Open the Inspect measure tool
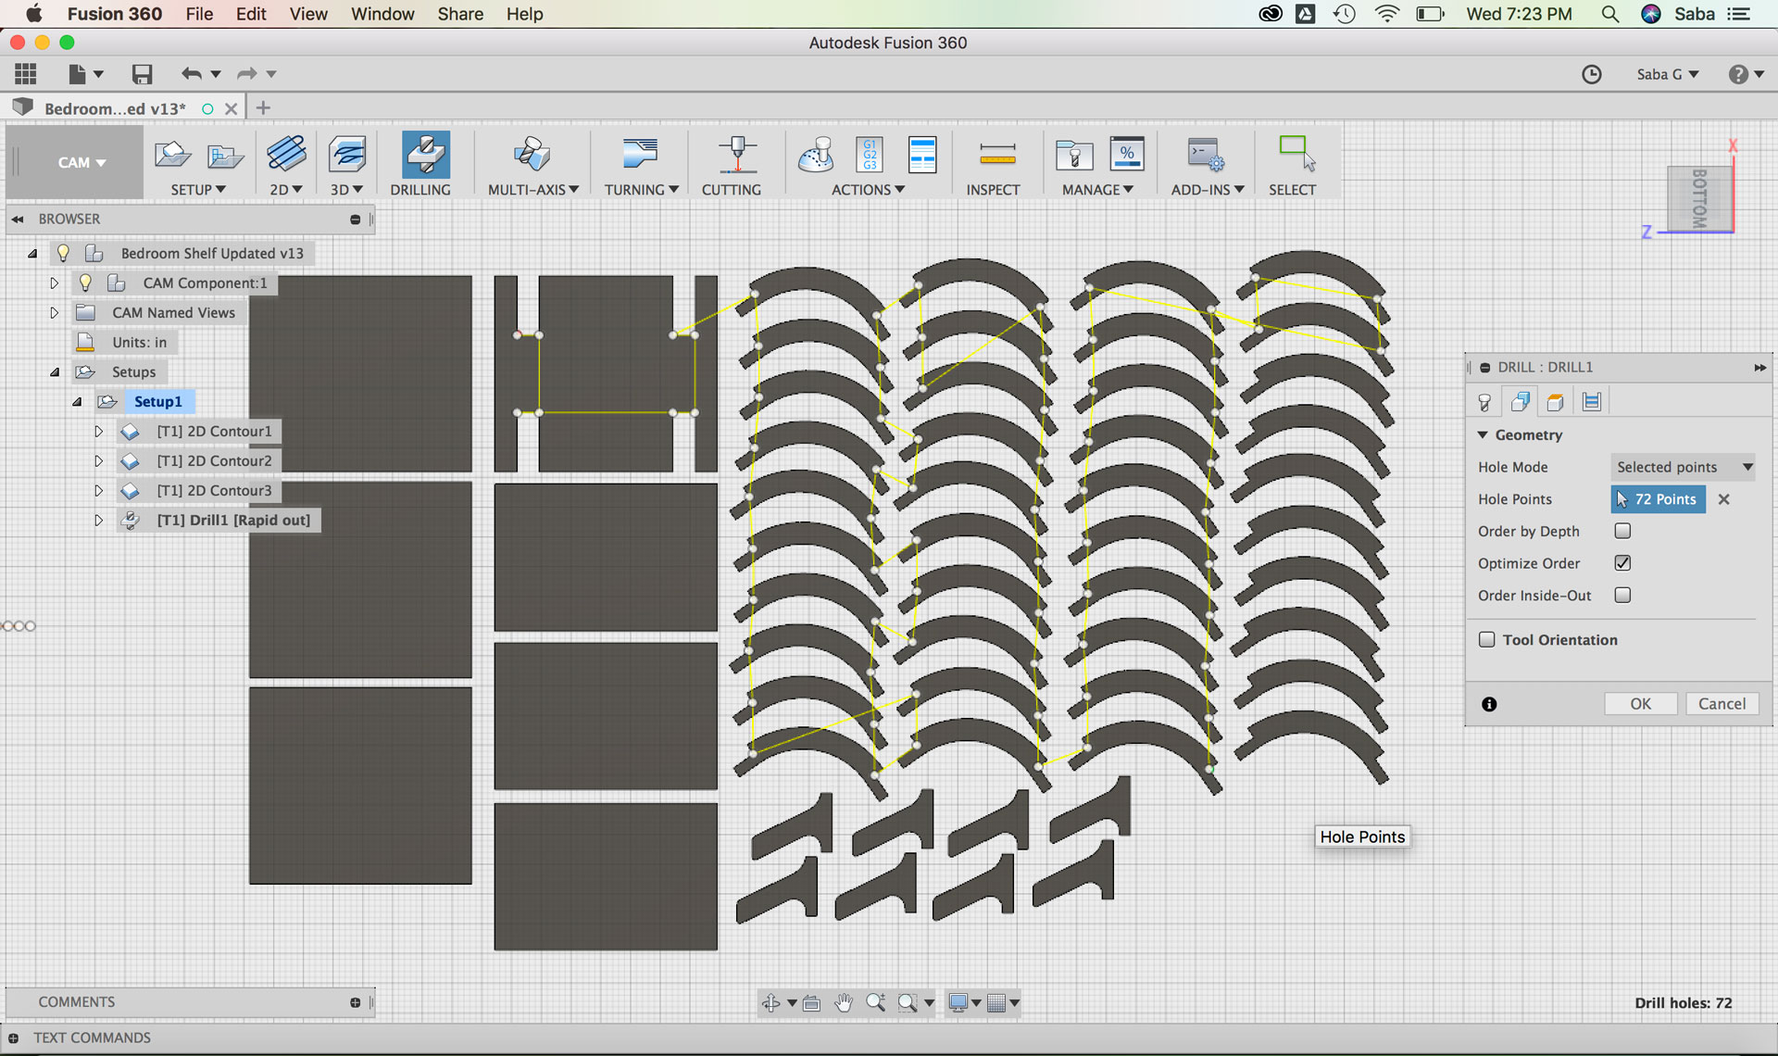1778x1056 pixels. (996, 155)
